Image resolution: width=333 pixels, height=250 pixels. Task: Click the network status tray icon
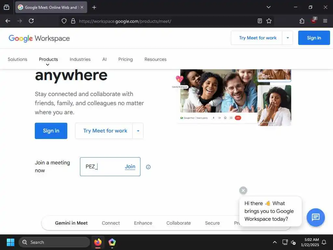(x=285, y=242)
